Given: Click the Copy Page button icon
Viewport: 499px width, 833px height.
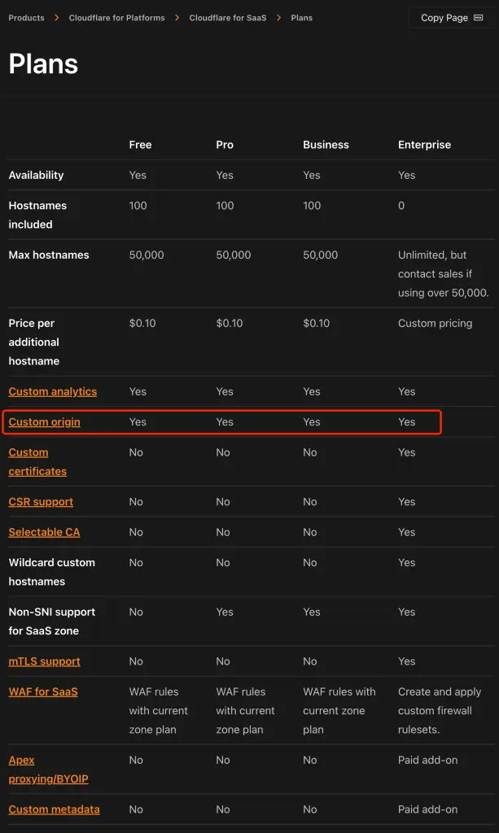Looking at the screenshot, I should (479, 18).
